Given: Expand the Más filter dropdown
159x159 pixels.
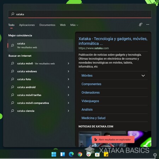Looking at the screenshot, I should (74, 25).
